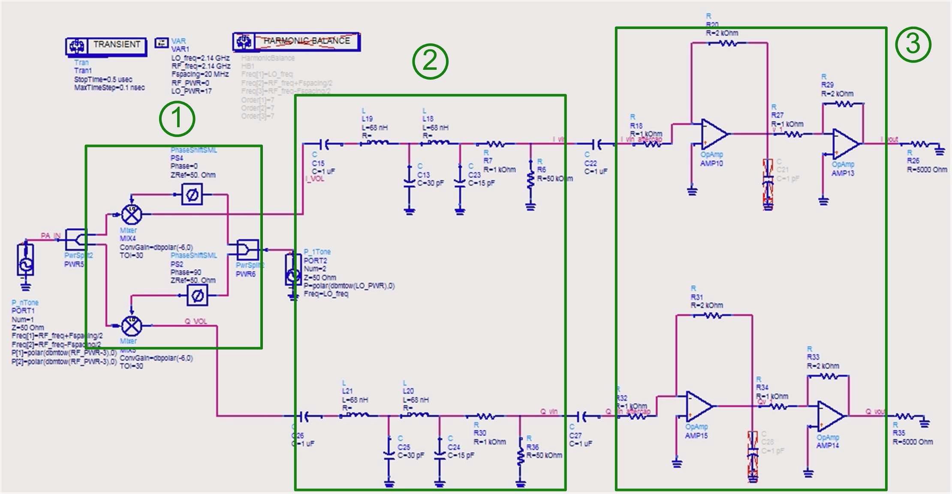Click the 'Z=50 Ohm' parameter of PORT1

pos(28,328)
